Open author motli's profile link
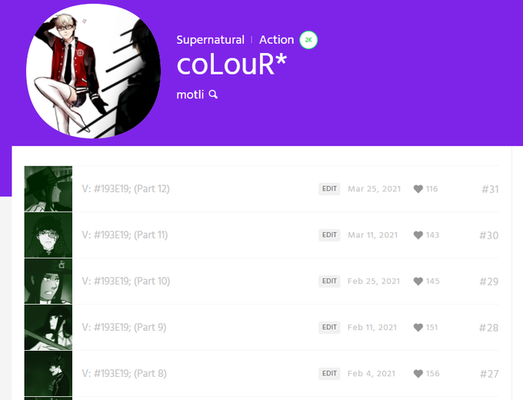 [190, 95]
